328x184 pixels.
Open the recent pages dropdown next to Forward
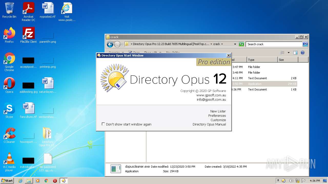tap(122, 44)
